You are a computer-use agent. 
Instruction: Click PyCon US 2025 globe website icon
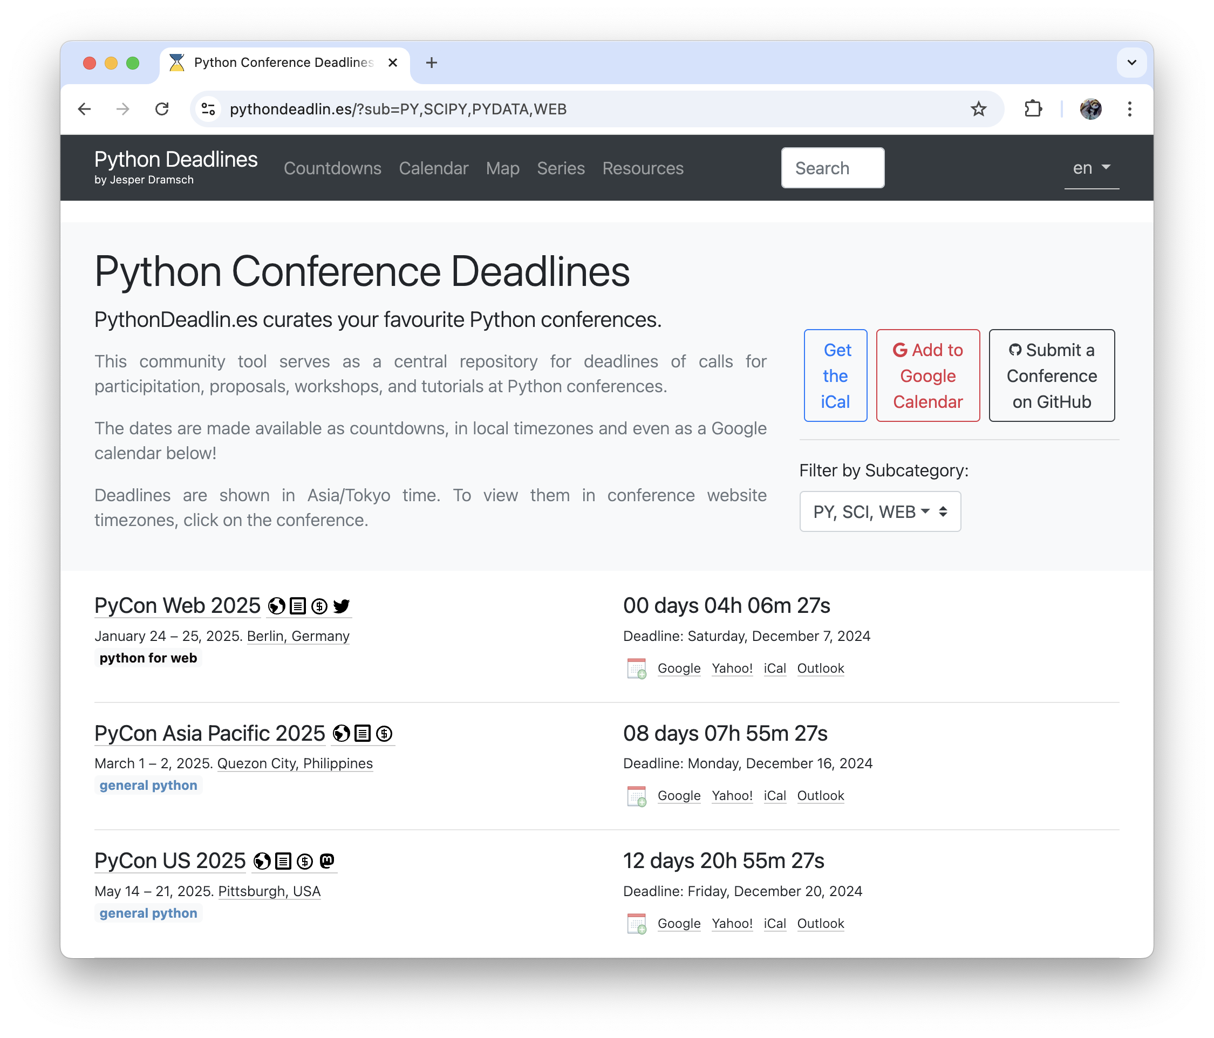[x=262, y=861]
